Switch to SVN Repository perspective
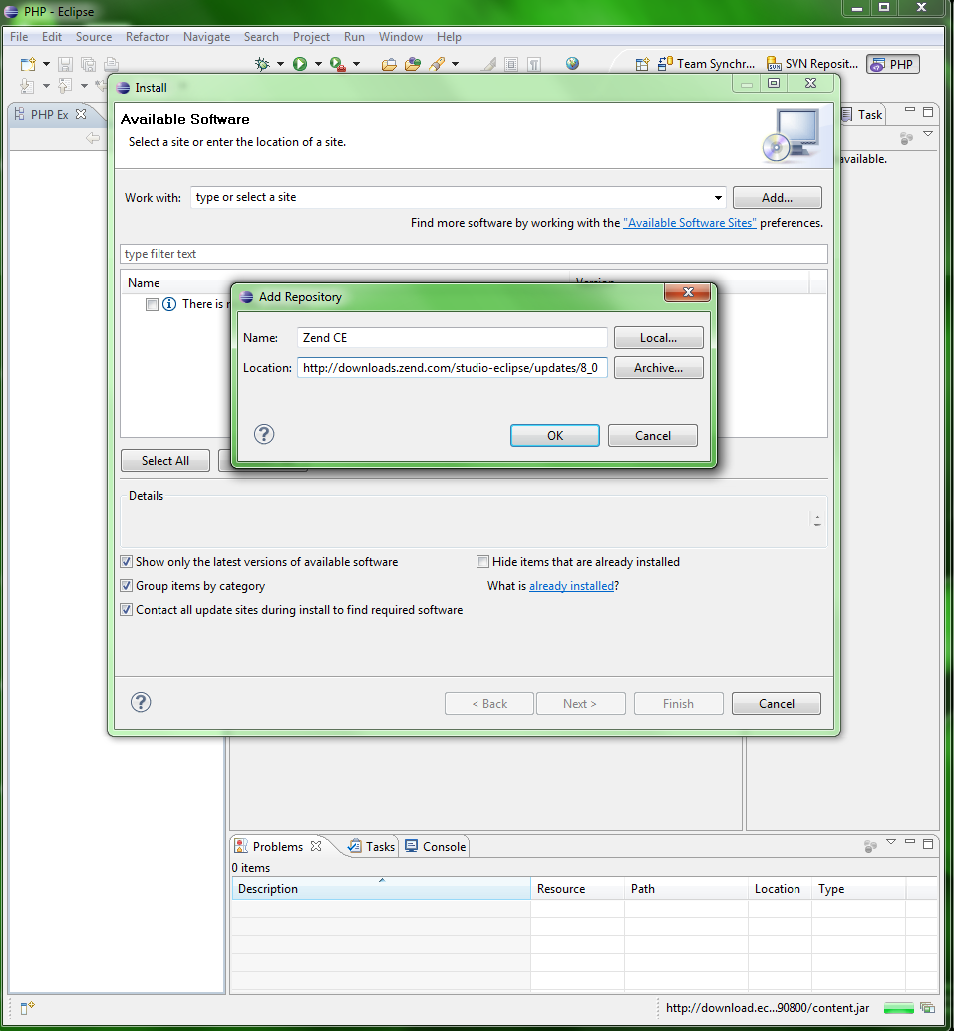The height and width of the screenshot is (1031, 954). (812, 64)
